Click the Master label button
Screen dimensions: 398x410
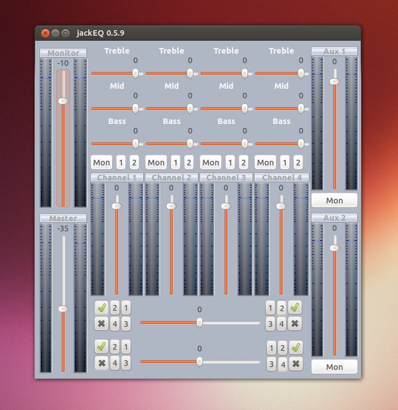tap(63, 218)
